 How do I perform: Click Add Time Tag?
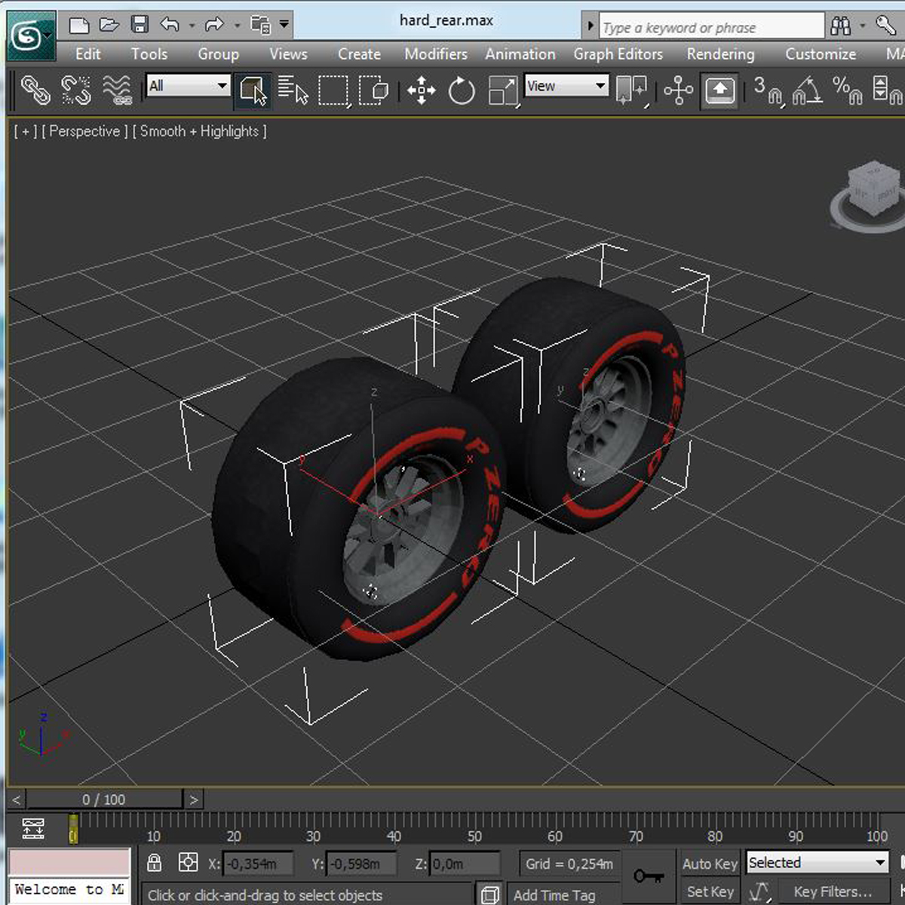pyautogui.click(x=554, y=895)
